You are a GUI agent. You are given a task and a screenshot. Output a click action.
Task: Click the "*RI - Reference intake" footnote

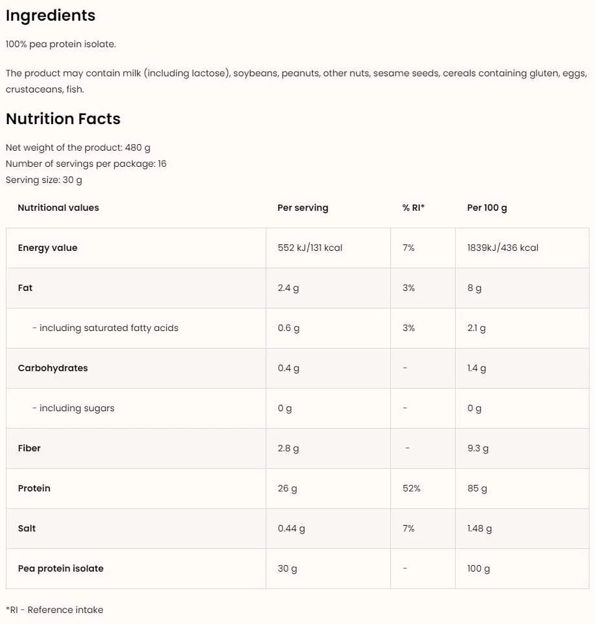[54, 610]
